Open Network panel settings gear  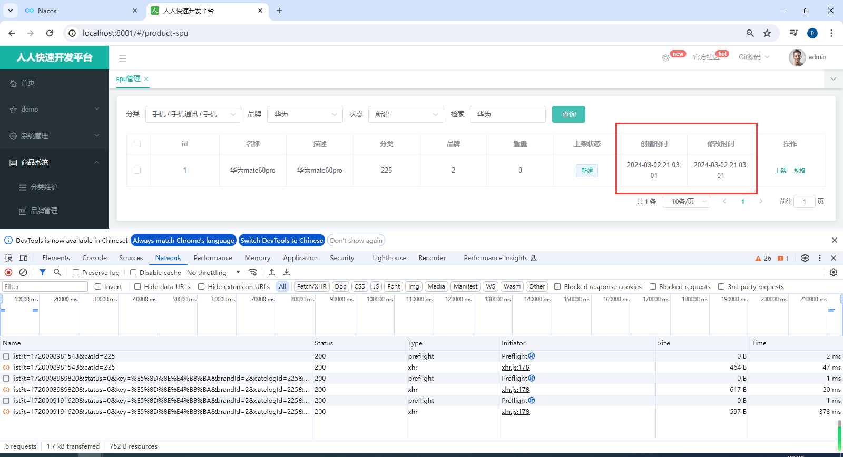click(x=834, y=272)
